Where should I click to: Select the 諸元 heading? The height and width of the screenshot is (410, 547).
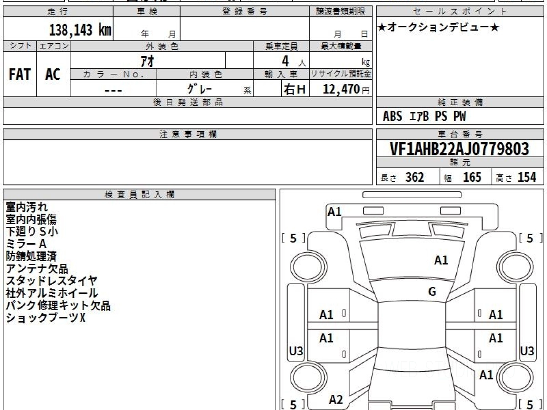[x=460, y=163]
